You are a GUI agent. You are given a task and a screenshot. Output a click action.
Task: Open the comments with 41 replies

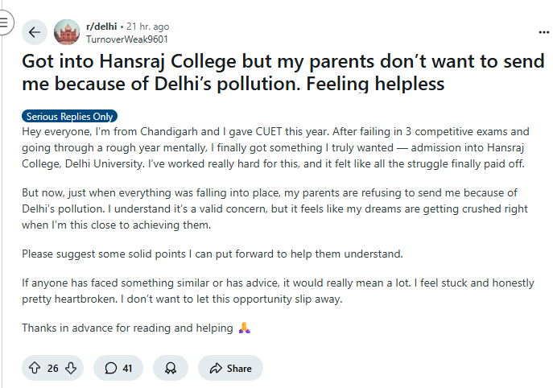pyautogui.click(x=118, y=368)
